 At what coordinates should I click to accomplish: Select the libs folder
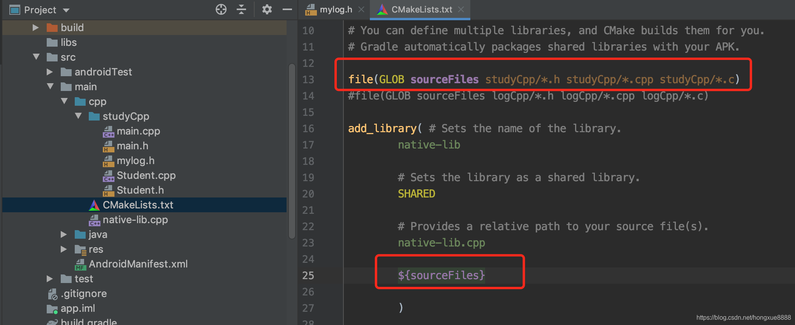pyautogui.click(x=144, y=42)
